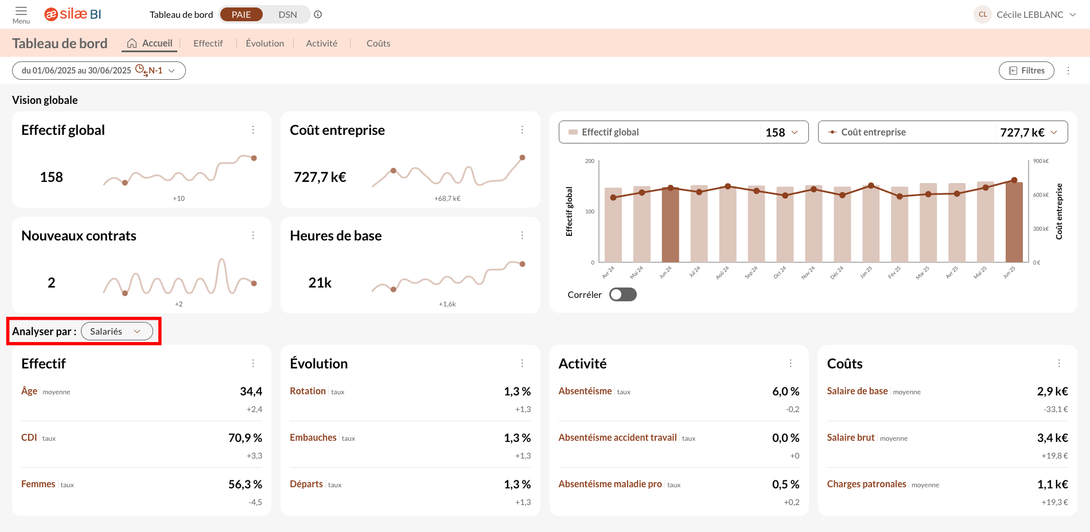The height and width of the screenshot is (532, 1090).
Task: Open Heures de base card options
Action: (522, 236)
